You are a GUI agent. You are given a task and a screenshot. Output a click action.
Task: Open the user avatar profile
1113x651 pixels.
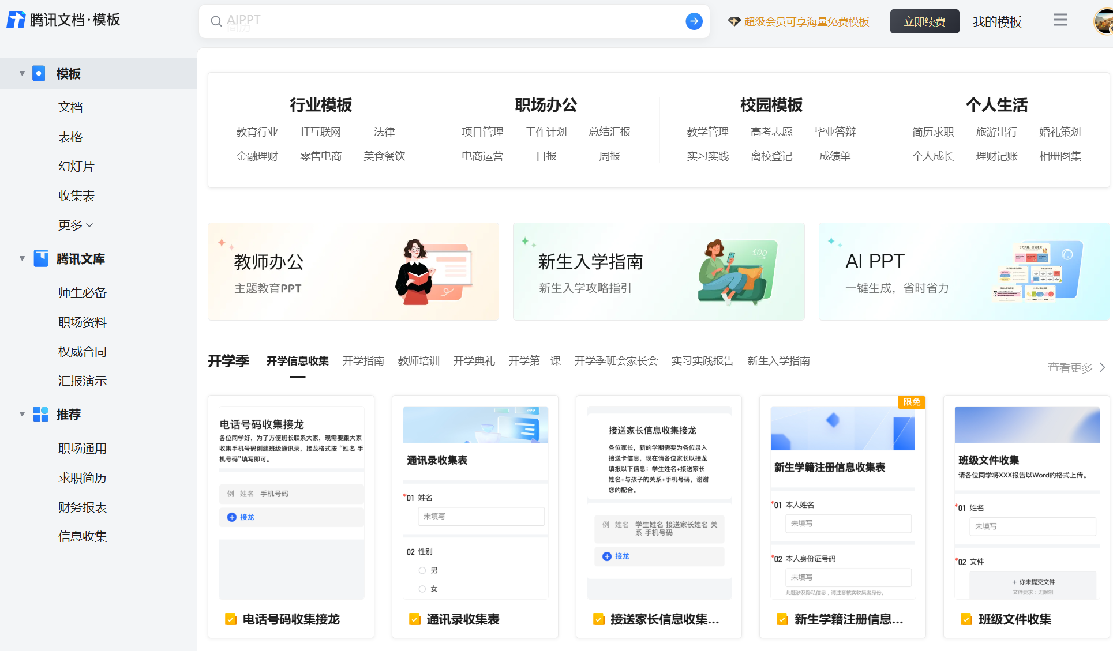pyautogui.click(x=1103, y=22)
